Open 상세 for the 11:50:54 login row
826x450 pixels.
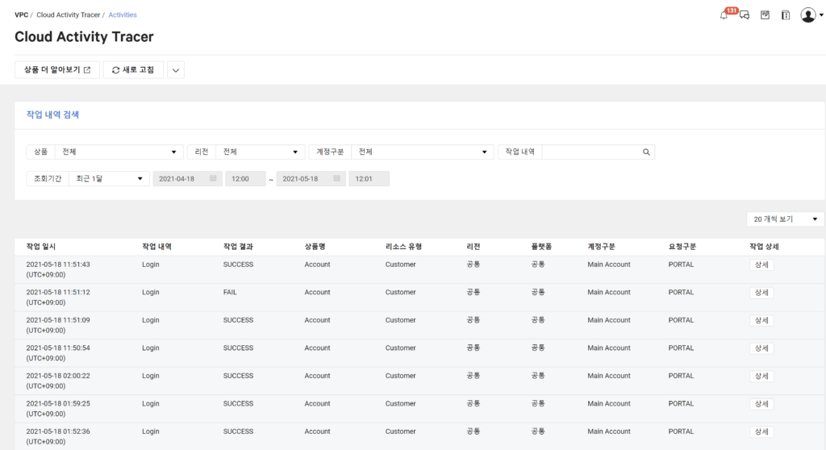click(761, 348)
